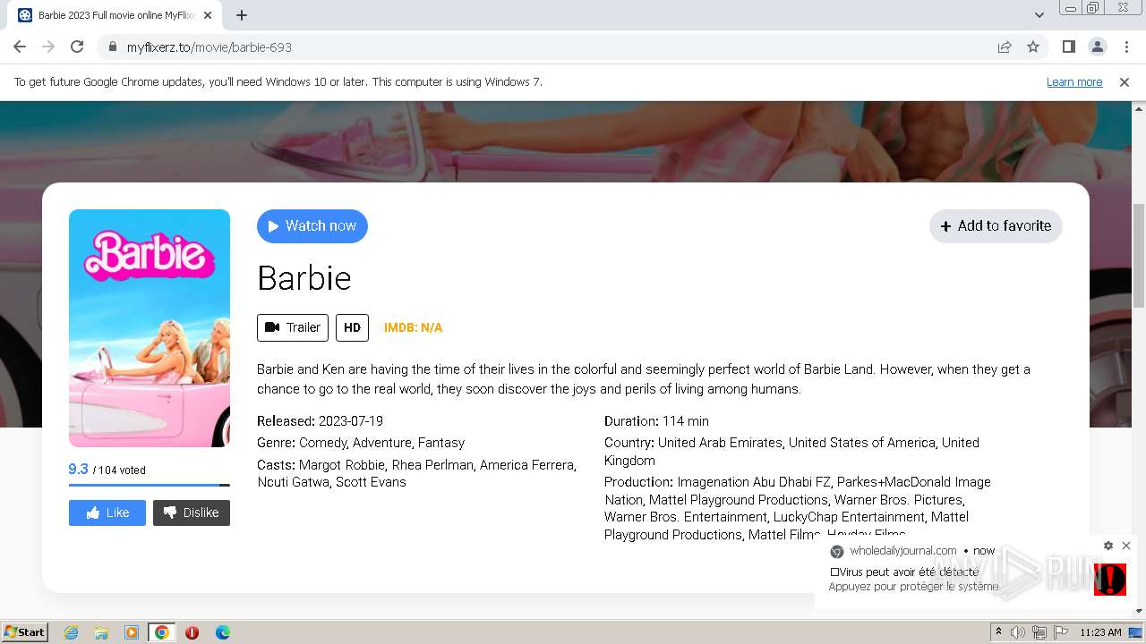1146x644 pixels.
Task: Open Chrome's three-dot menu
Action: point(1126,47)
